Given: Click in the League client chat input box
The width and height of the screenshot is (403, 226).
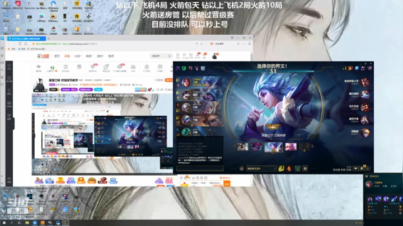Looking at the screenshot, I should pos(200,168).
